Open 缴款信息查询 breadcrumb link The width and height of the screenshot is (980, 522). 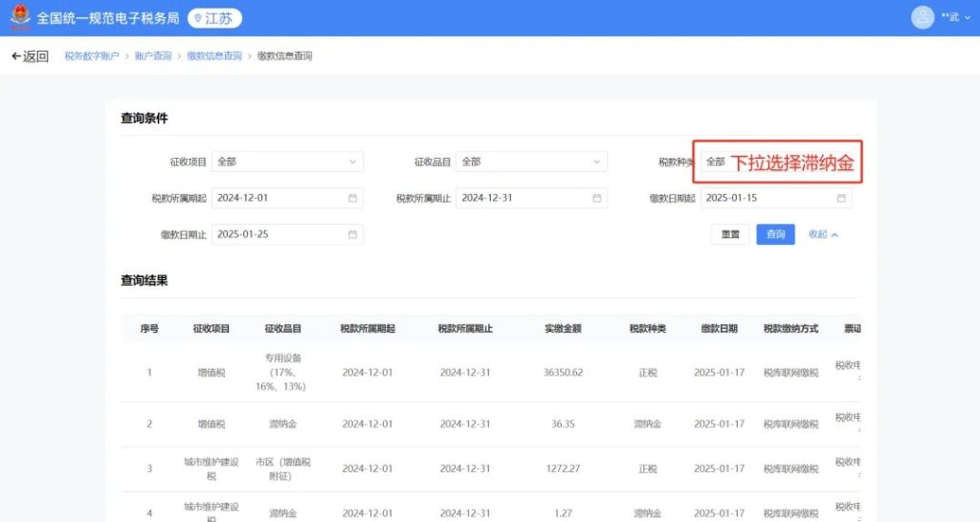tap(214, 56)
